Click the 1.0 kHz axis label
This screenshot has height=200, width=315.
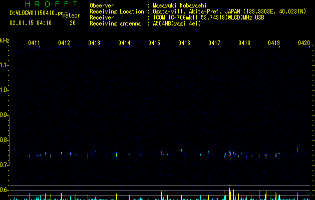(4, 90)
